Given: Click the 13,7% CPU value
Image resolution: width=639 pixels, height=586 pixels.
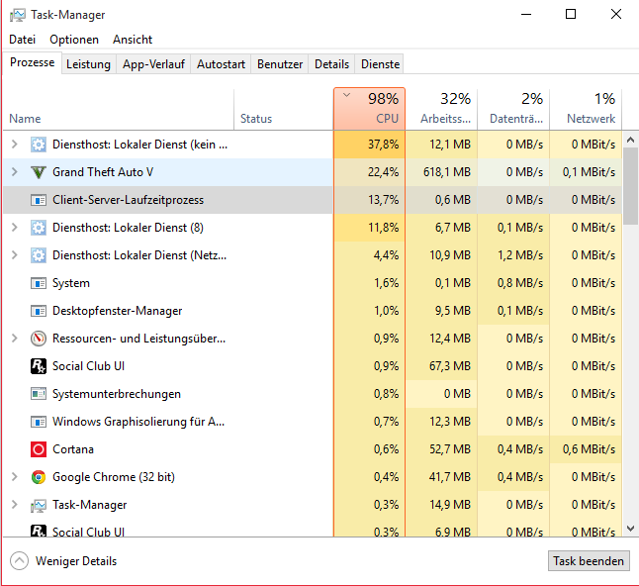Looking at the screenshot, I should tap(383, 200).
